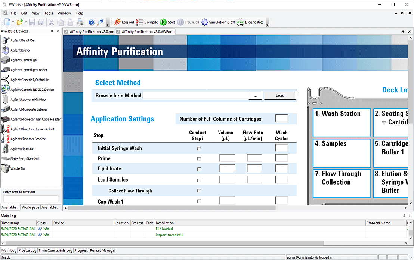Open the Edit menu
Viewport: 414px width, 260px height.
(x=24, y=13)
